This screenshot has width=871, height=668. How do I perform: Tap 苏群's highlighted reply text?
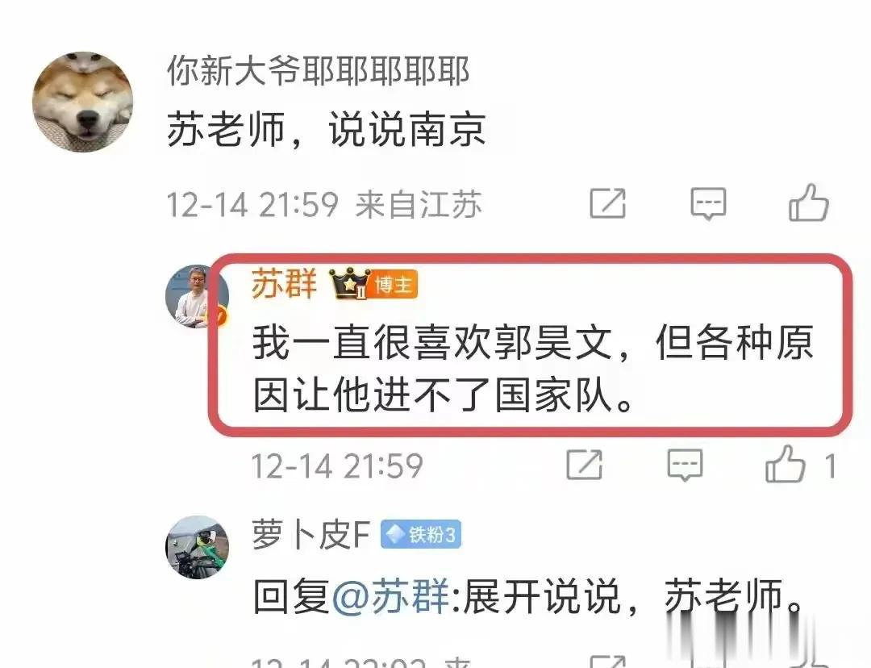pos(533,369)
